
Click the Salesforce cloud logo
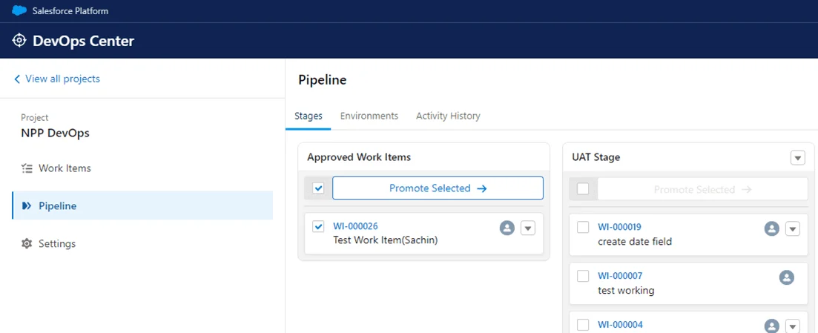click(x=19, y=10)
